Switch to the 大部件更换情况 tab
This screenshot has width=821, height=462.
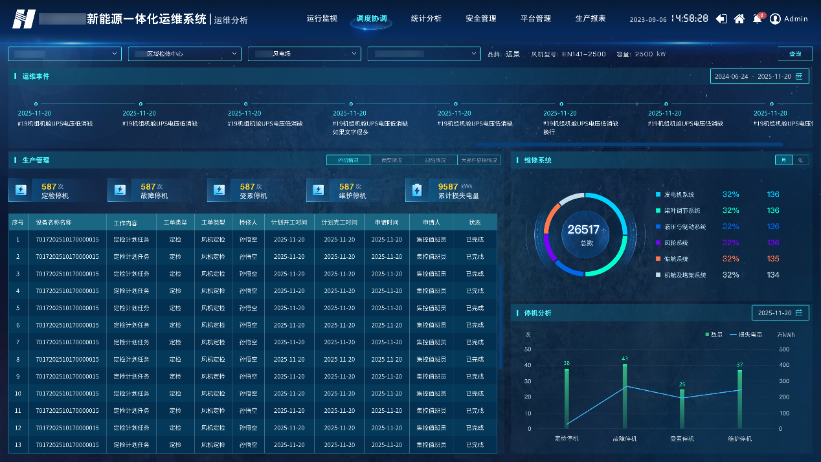tap(479, 160)
